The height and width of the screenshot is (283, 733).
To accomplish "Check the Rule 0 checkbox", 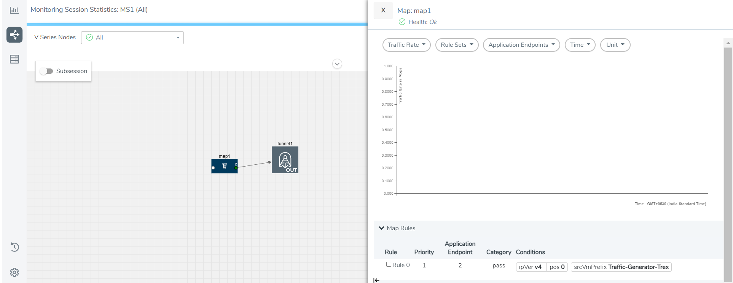I will (x=389, y=264).
